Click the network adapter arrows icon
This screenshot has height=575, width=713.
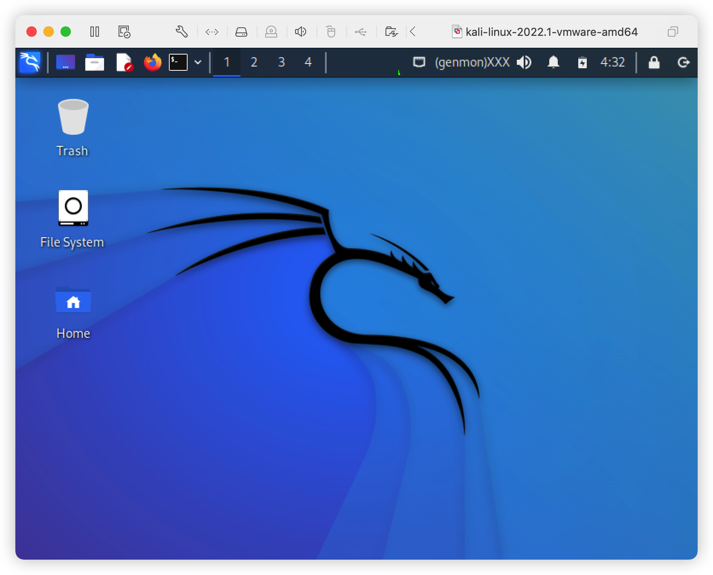tap(212, 32)
